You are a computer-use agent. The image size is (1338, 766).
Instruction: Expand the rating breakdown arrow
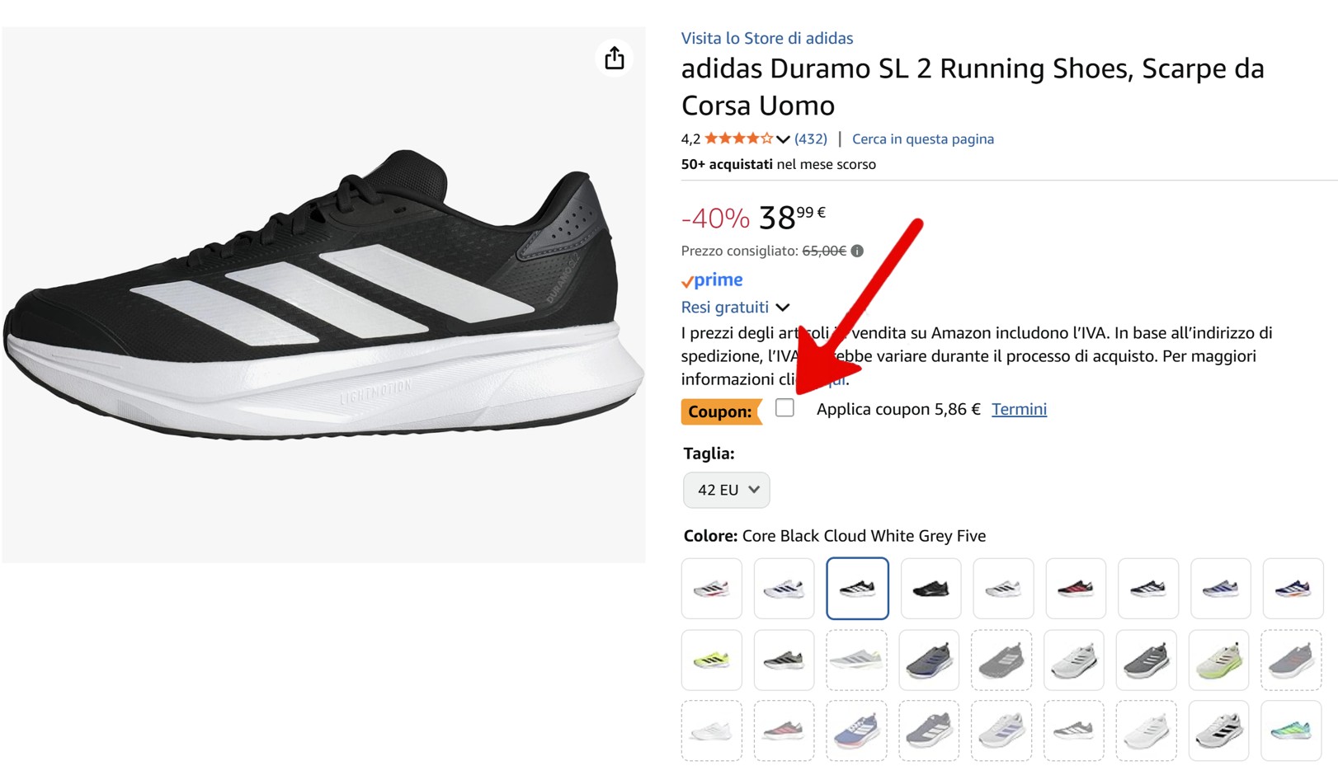783,139
